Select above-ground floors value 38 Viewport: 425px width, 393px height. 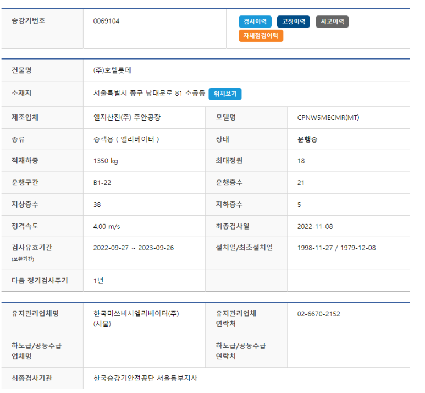pos(97,205)
